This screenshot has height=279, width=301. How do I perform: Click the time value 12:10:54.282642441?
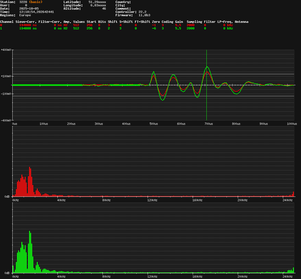click(37, 12)
